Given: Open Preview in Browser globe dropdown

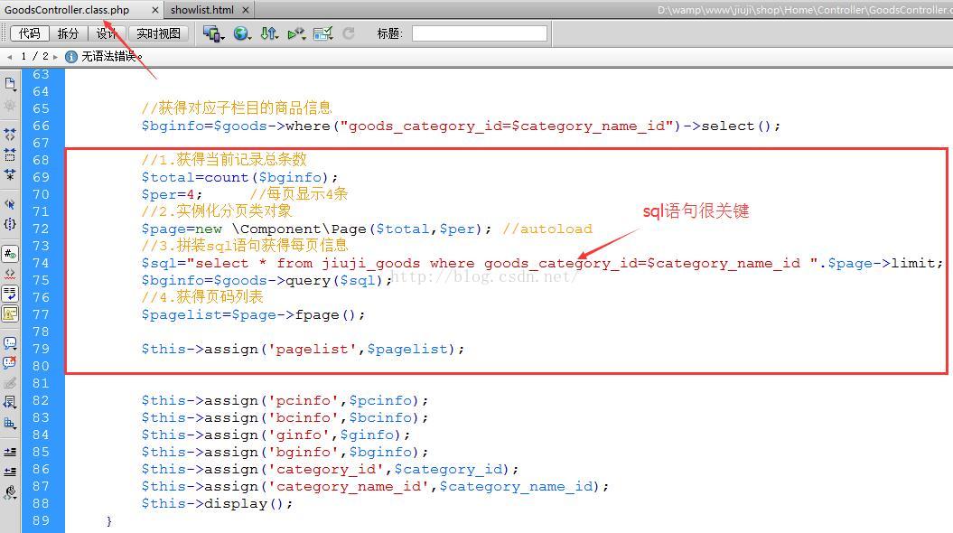Looking at the screenshot, I should coord(242,33).
